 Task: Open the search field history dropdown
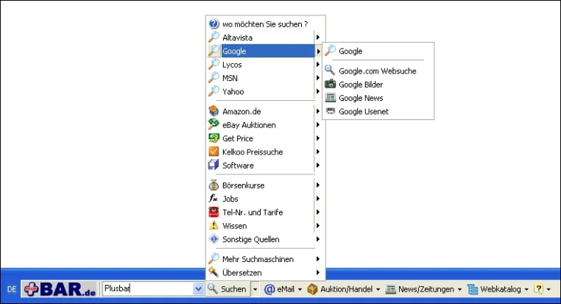198,289
